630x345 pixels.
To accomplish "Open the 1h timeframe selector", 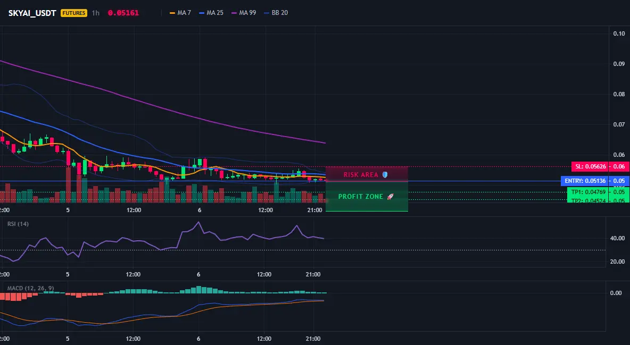I will point(96,13).
